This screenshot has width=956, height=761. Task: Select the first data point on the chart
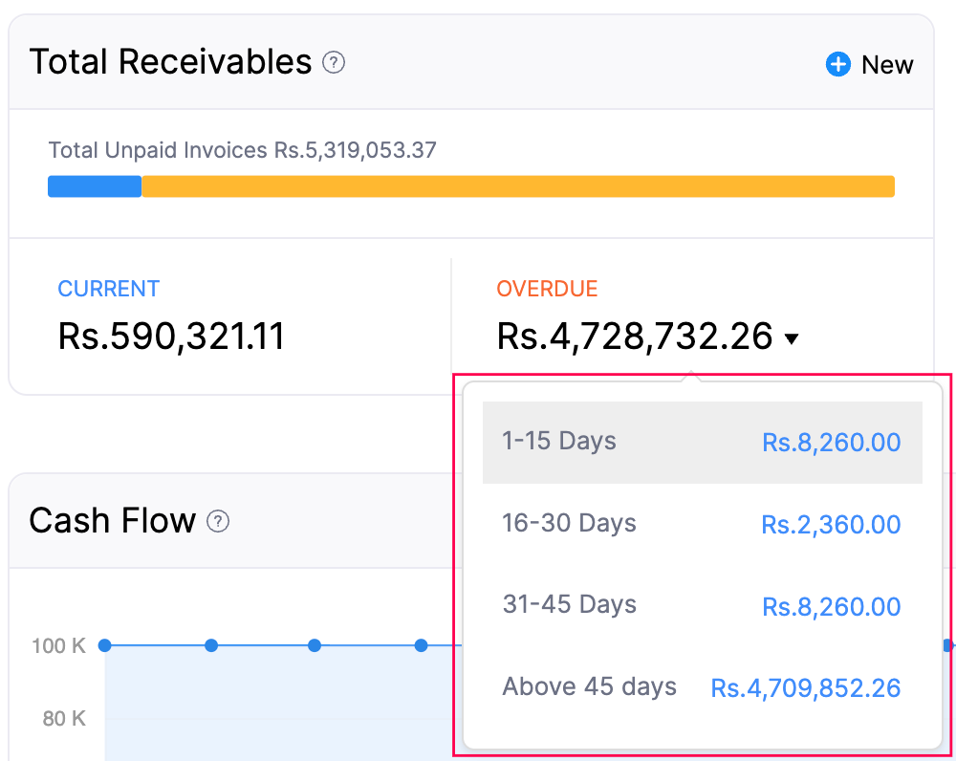tap(103, 645)
